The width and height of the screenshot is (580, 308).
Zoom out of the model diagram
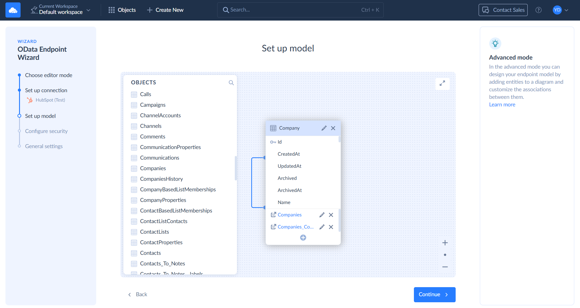pos(445,267)
